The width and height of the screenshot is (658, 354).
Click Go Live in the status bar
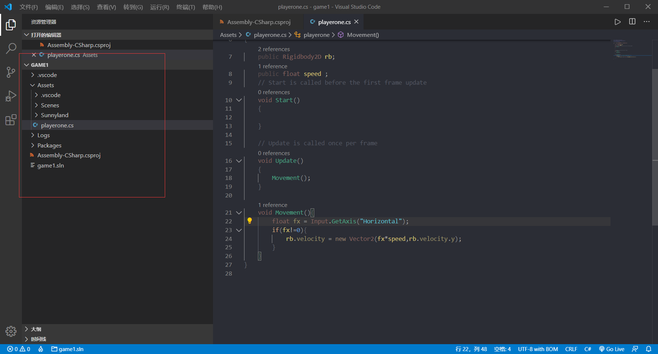pyautogui.click(x=612, y=349)
